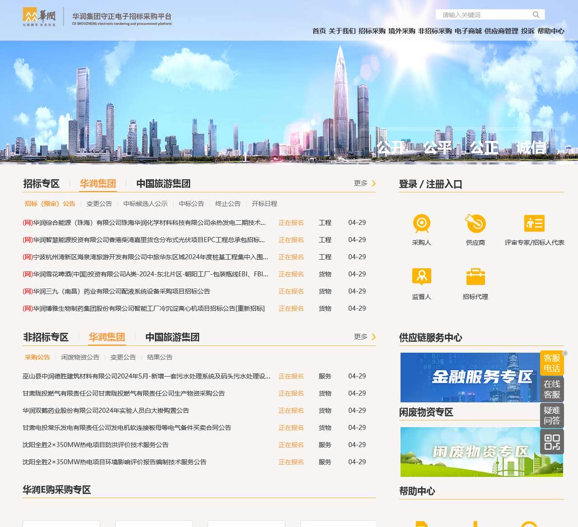Open the 疑难问答 floating panel
The width and height of the screenshot is (578, 527).
[552, 415]
